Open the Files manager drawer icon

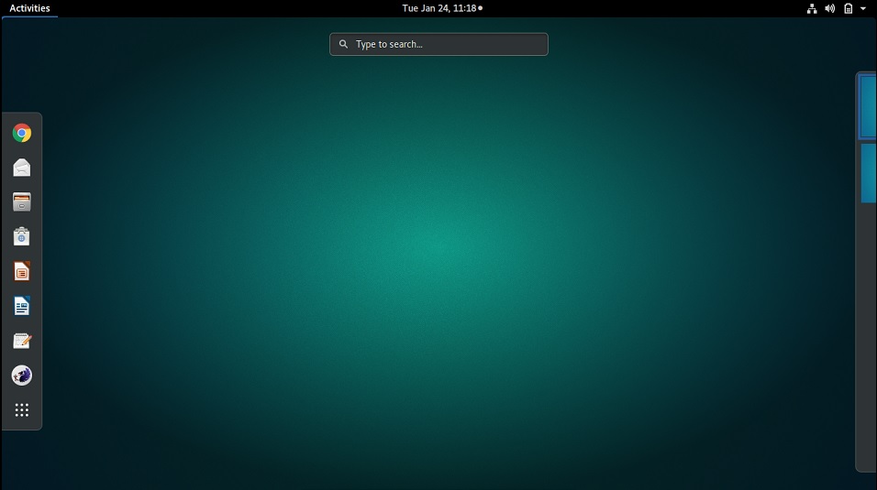(x=22, y=202)
